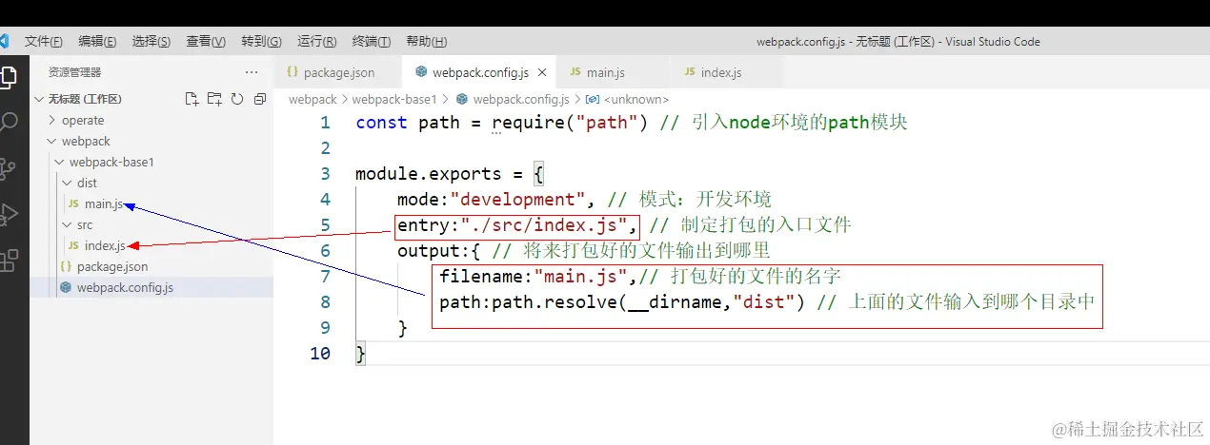Click the "development" string in code
The height and width of the screenshot is (445, 1210).
tap(518, 199)
